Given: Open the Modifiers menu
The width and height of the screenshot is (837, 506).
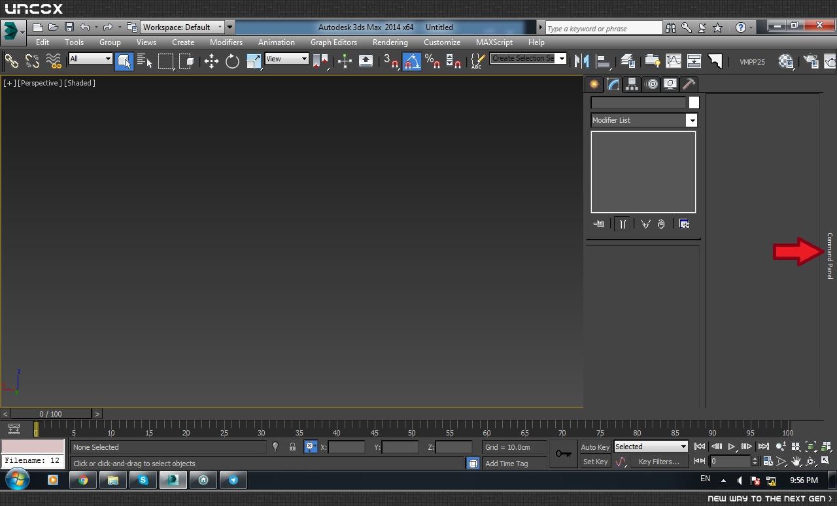Looking at the screenshot, I should point(226,42).
